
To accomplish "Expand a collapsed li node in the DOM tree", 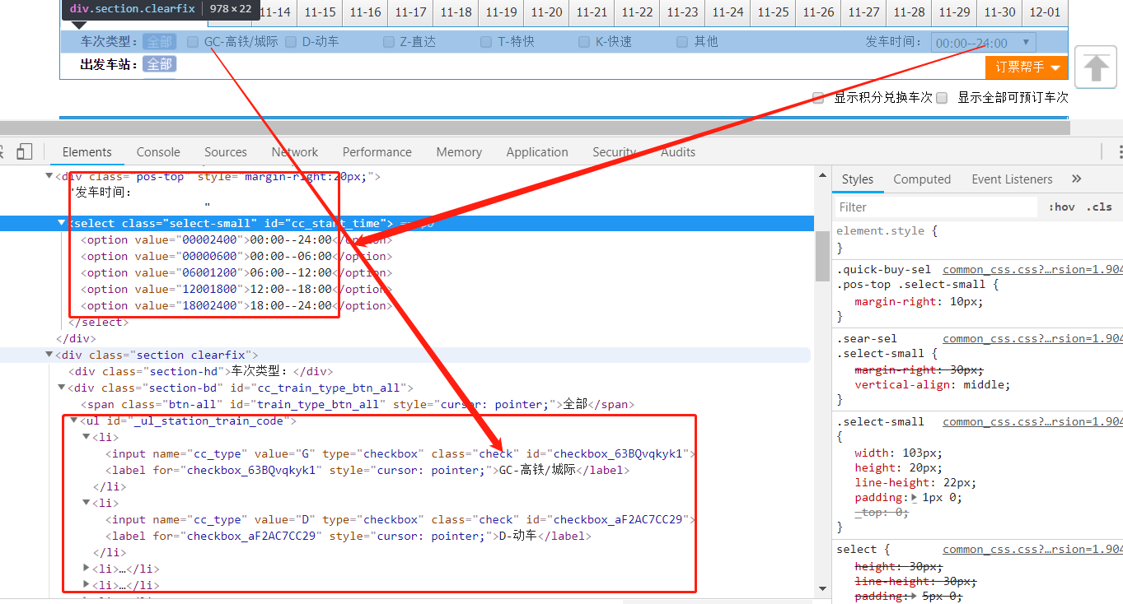I will [x=86, y=568].
